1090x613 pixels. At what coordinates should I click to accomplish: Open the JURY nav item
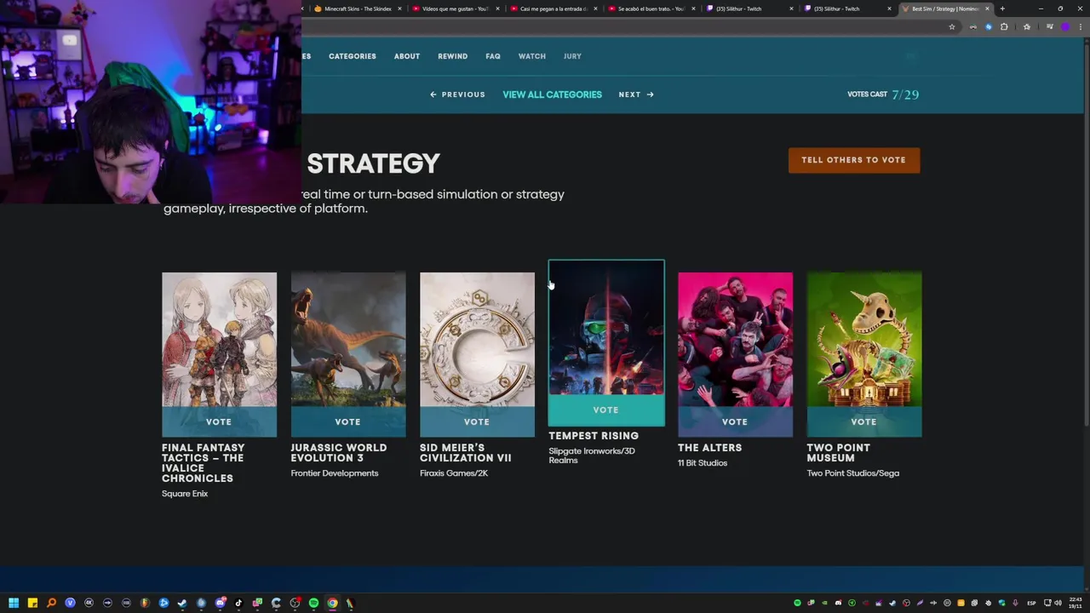pyautogui.click(x=572, y=56)
